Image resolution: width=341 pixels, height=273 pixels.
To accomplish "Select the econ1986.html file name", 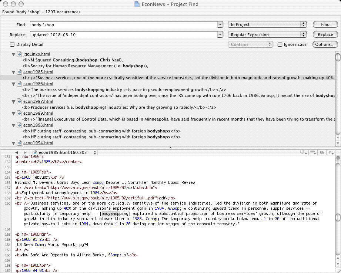I will coord(38,84).
